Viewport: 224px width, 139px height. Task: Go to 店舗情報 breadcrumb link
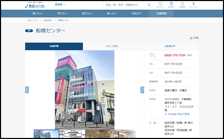pos(48,20)
